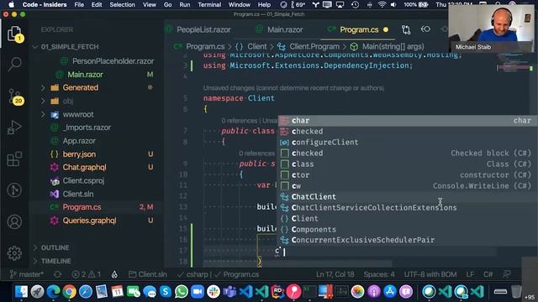538x302 pixels.
Task: Open the Explorer view in activity bar
Action: [x=14, y=34]
